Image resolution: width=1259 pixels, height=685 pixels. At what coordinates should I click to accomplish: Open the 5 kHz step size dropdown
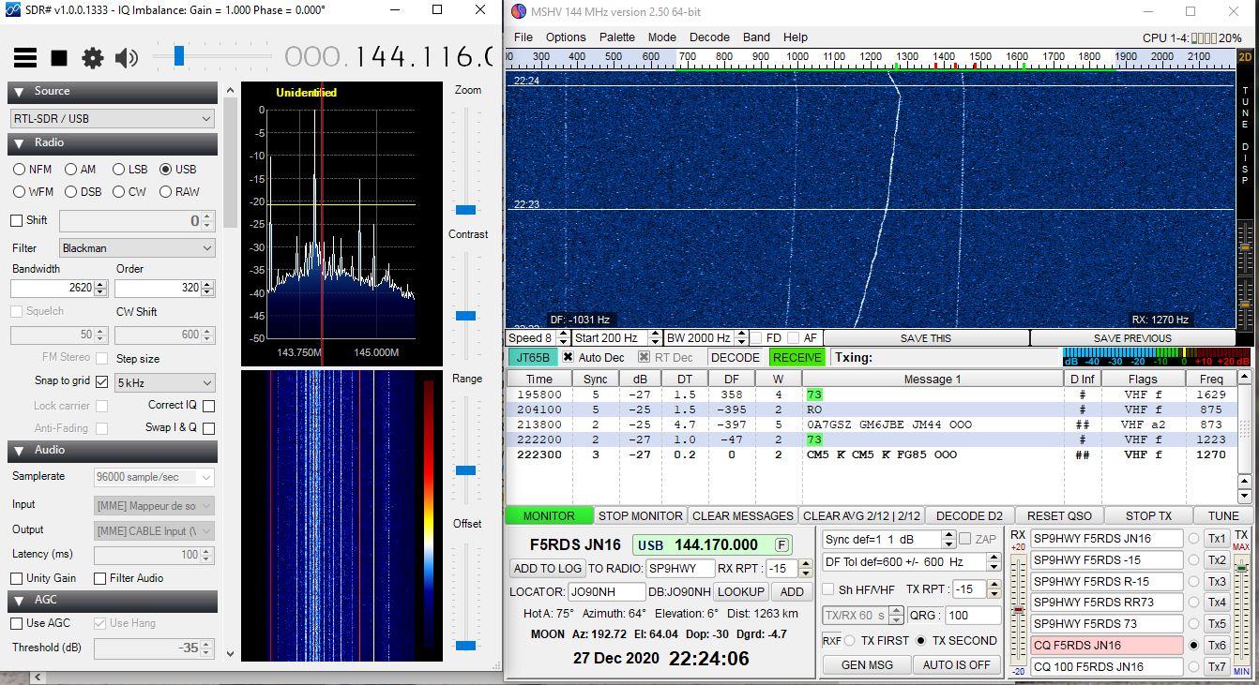[165, 383]
